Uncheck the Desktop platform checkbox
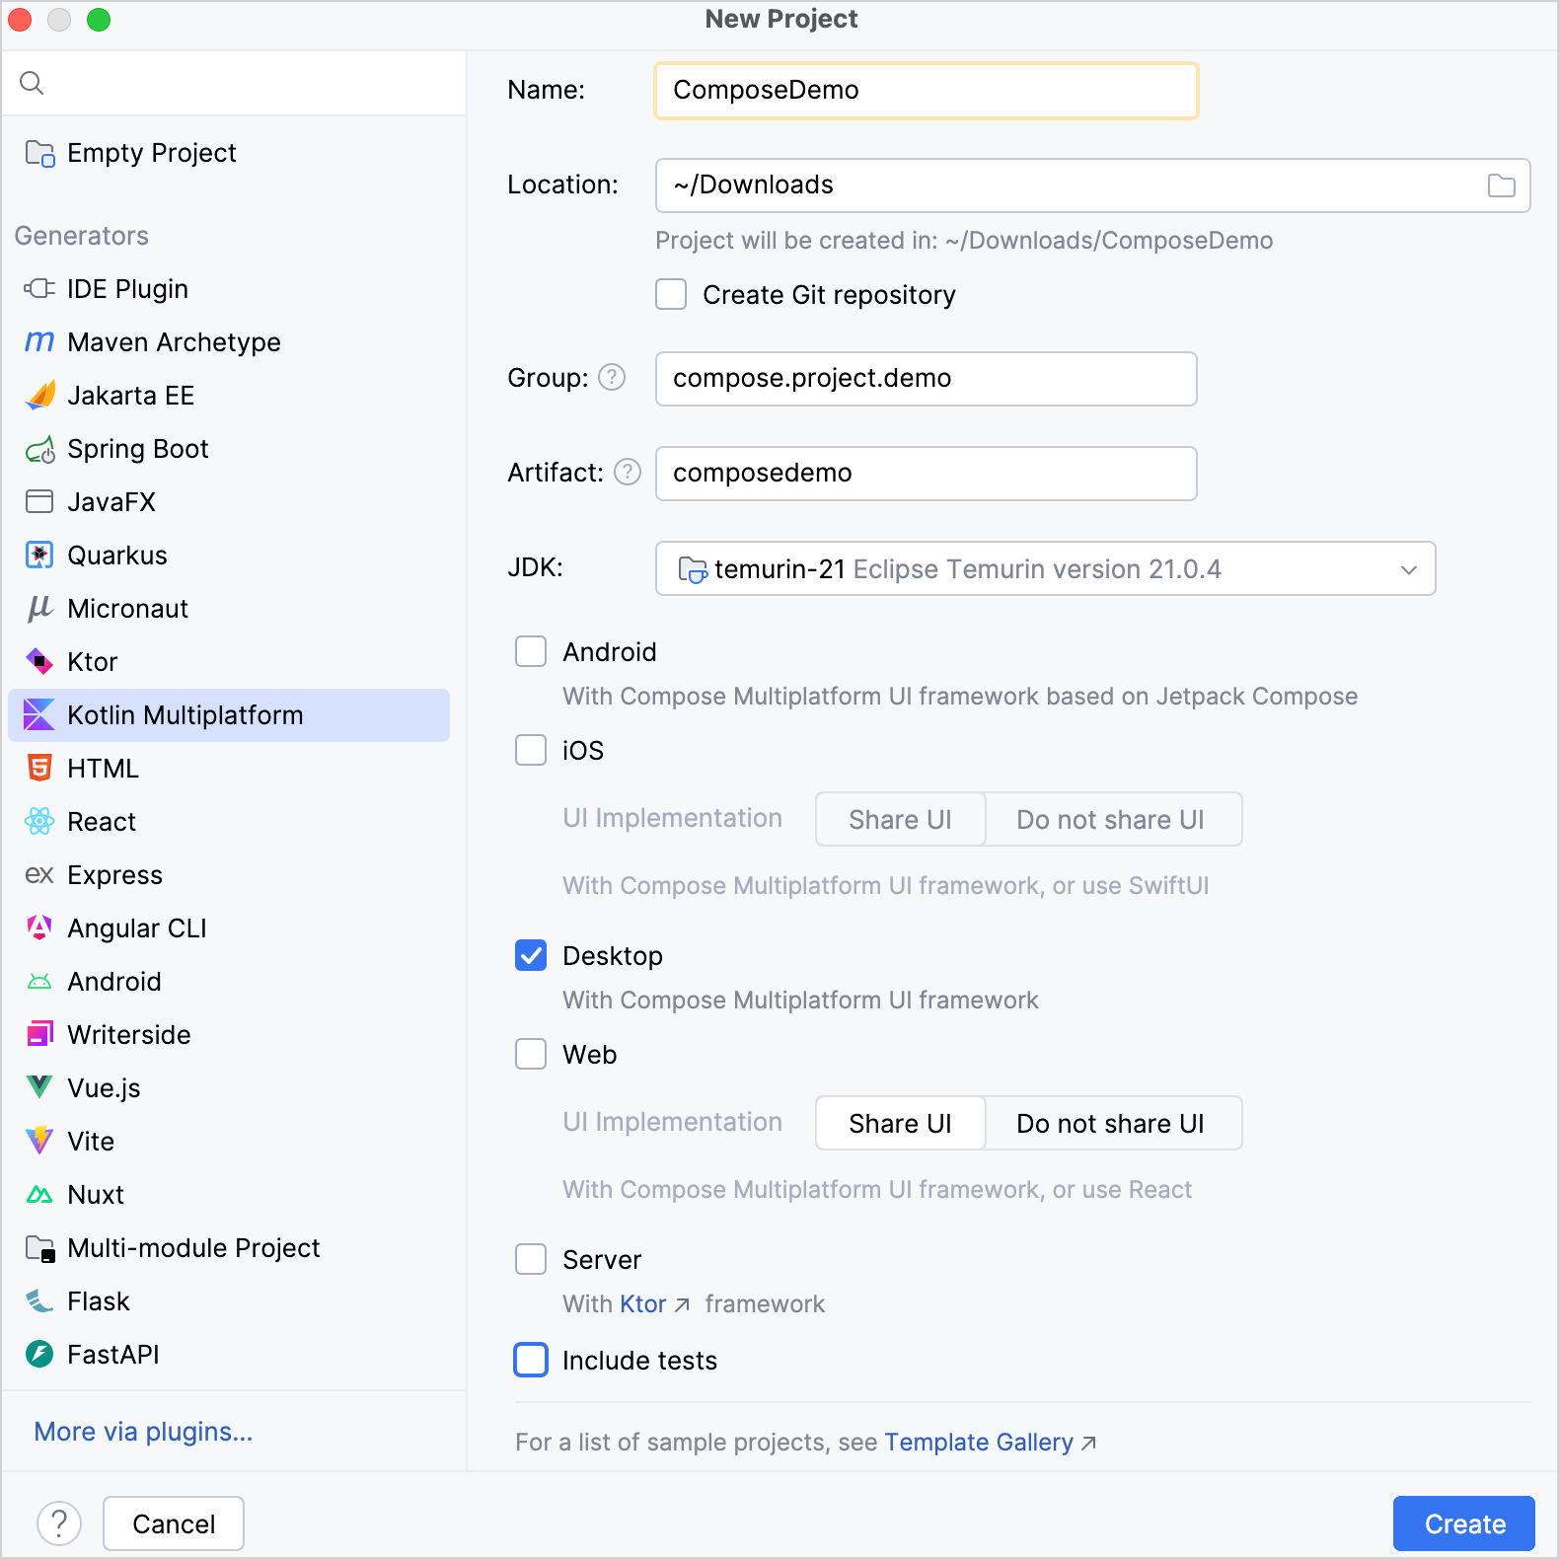 coord(531,956)
